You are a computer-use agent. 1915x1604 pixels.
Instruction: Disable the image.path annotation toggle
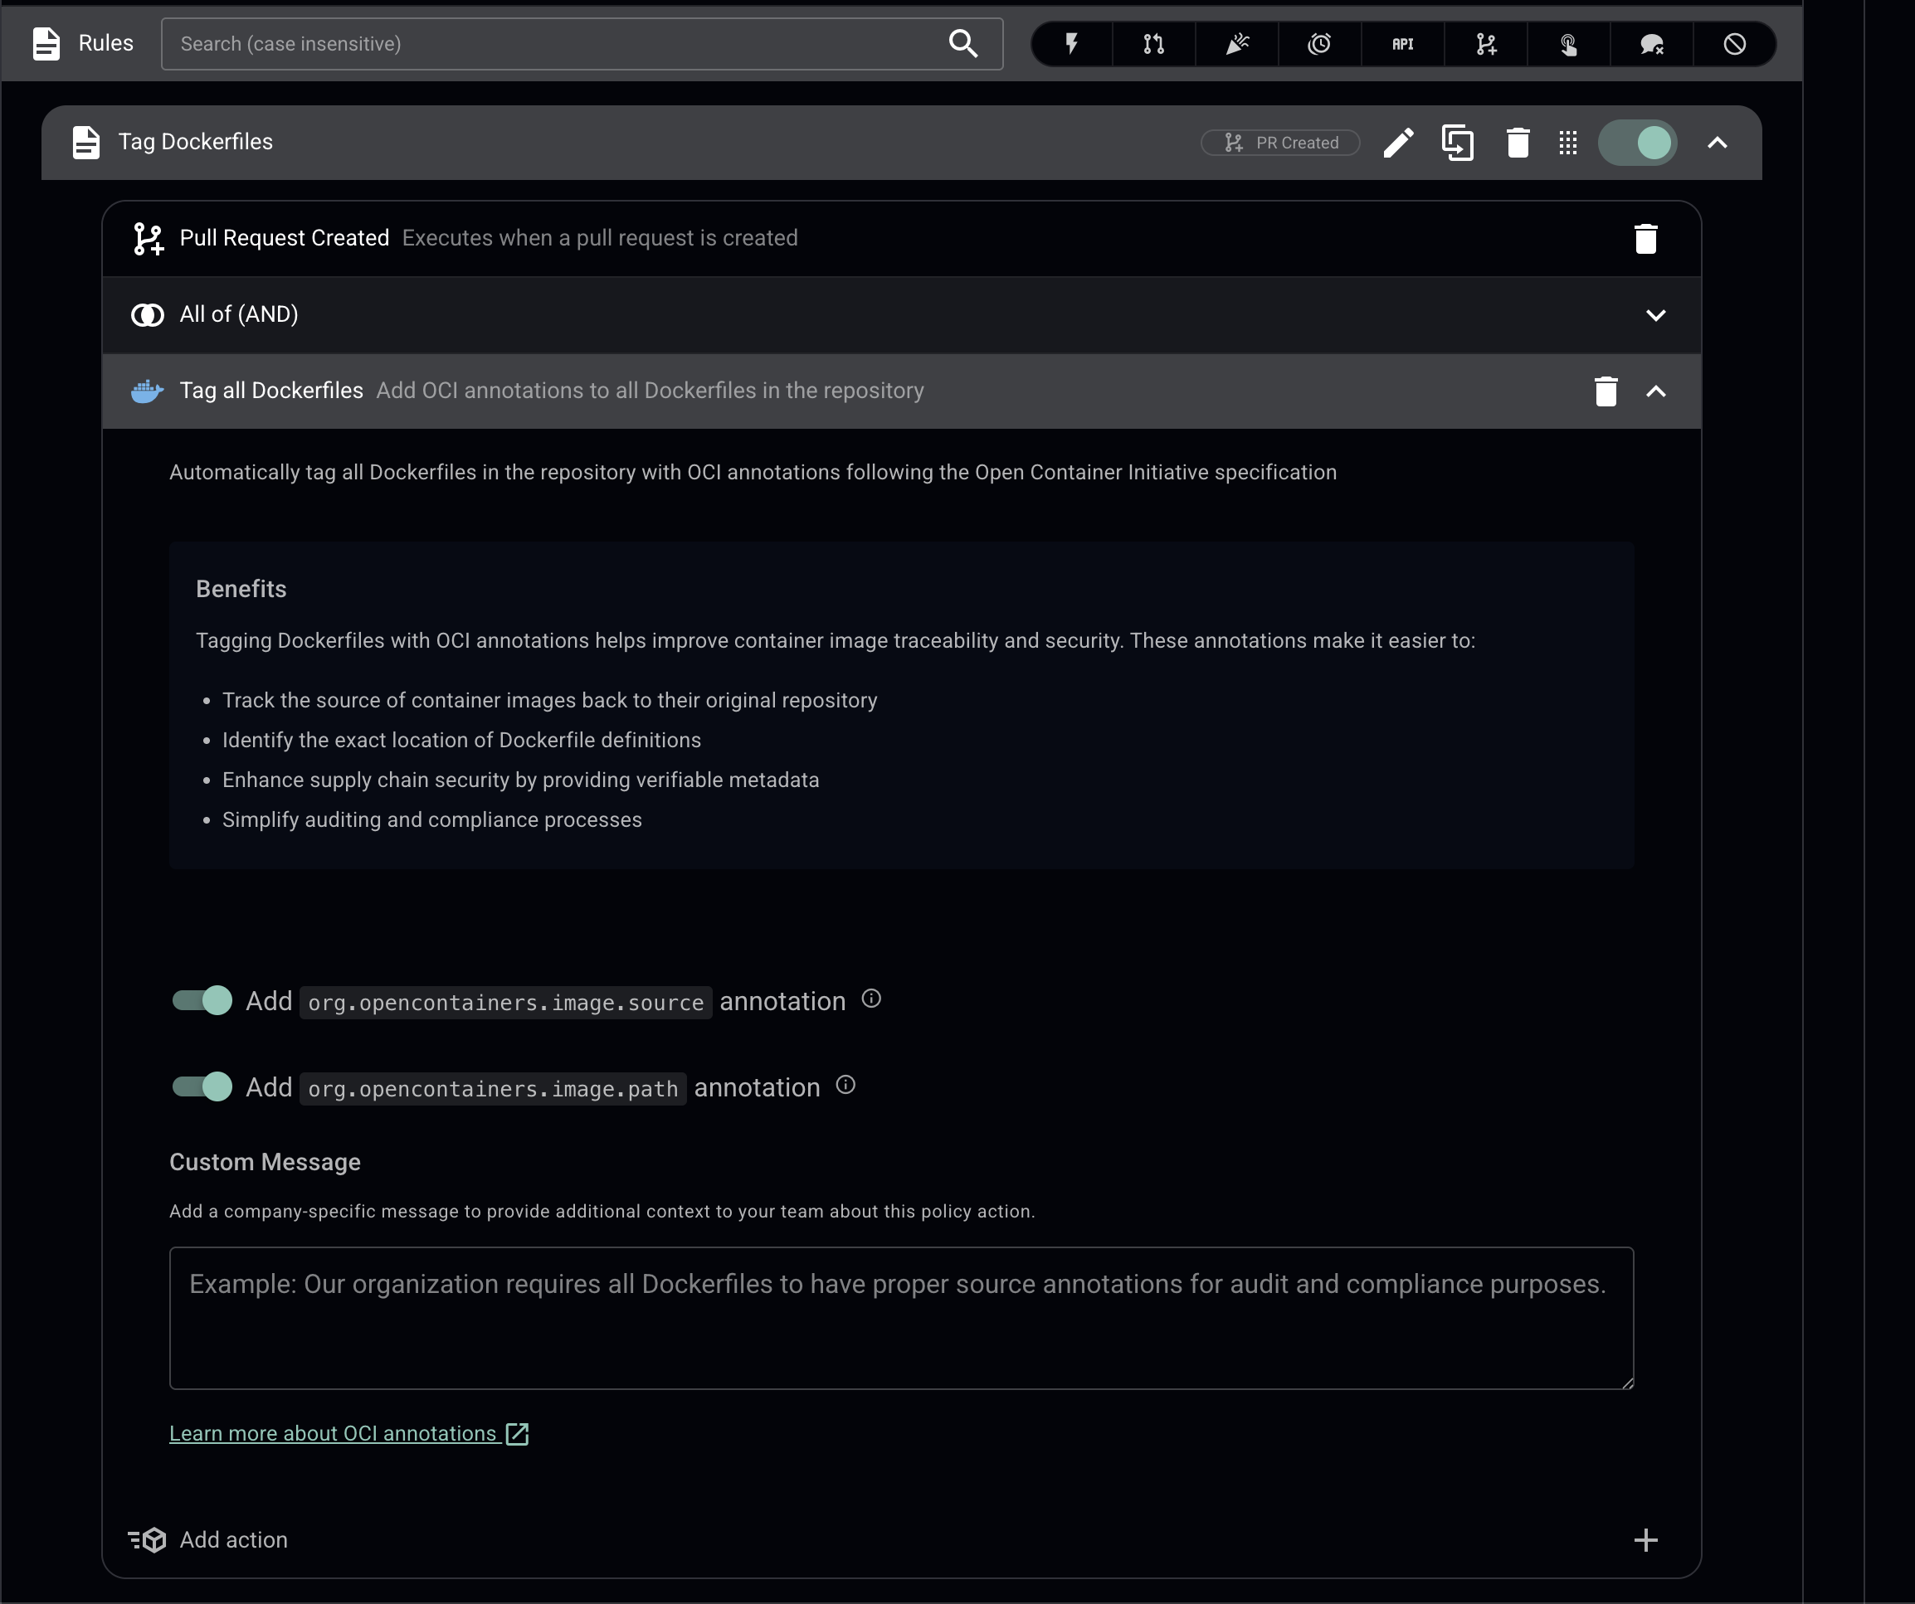coord(202,1086)
